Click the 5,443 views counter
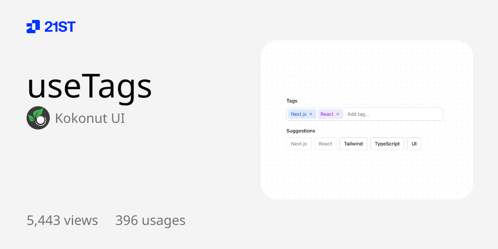This screenshot has width=498, height=249. point(62,220)
